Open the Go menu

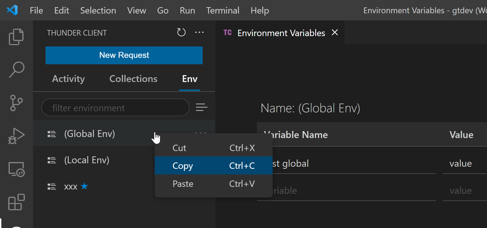[x=163, y=10]
